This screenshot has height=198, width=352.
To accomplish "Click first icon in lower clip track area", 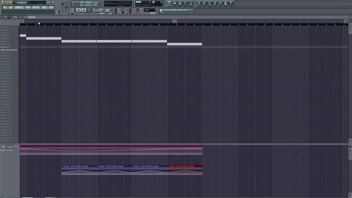I will click(x=3, y=147).
